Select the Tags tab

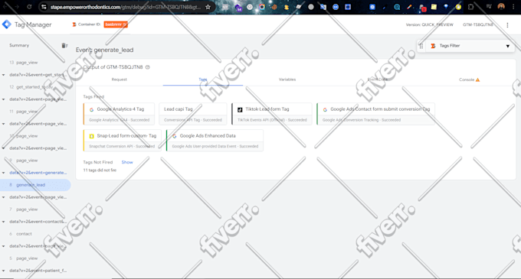coord(203,79)
